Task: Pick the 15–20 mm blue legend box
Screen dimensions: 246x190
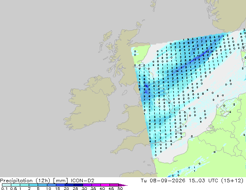Action: 61,185
